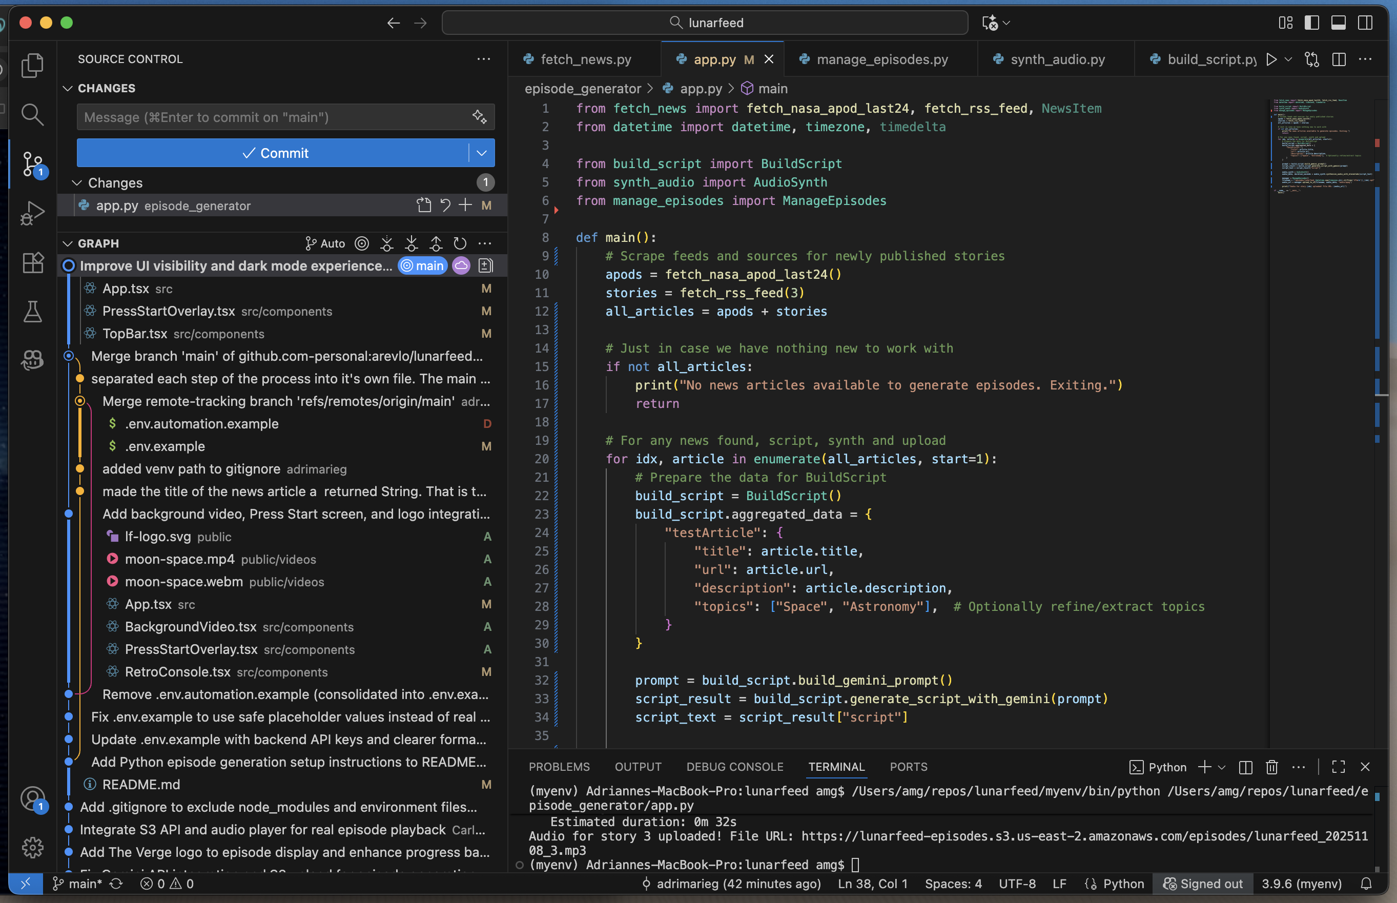1397x903 pixels.
Task: Generate commit message with sparkle icon
Action: 480,117
